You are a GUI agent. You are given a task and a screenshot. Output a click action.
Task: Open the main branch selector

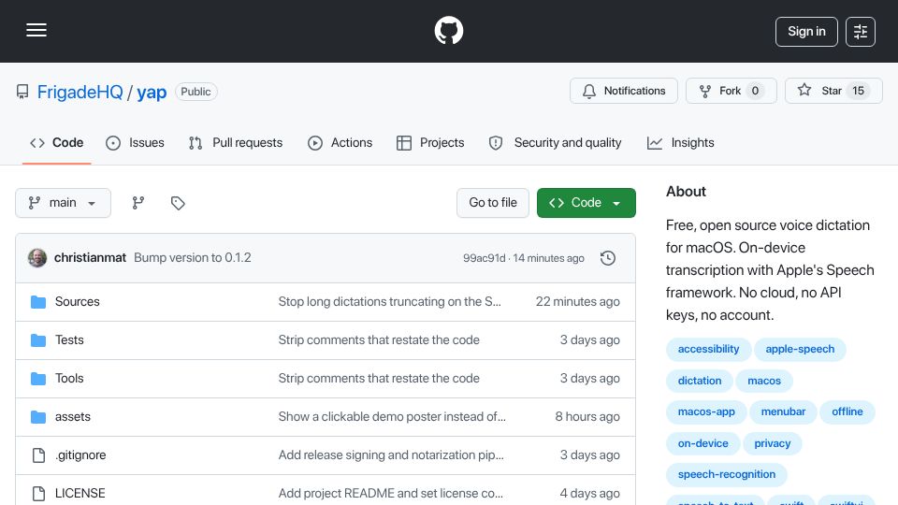(x=63, y=203)
